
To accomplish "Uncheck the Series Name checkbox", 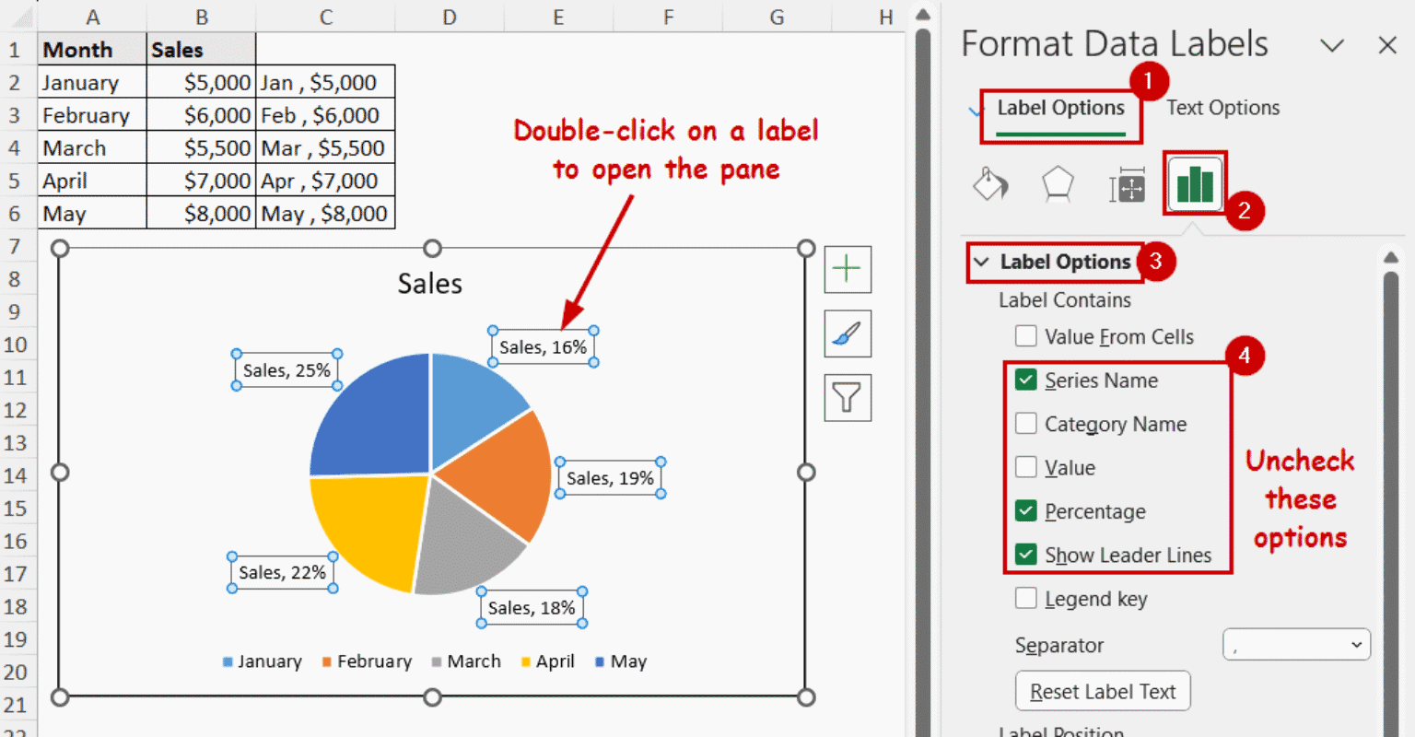I will coord(1025,380).
